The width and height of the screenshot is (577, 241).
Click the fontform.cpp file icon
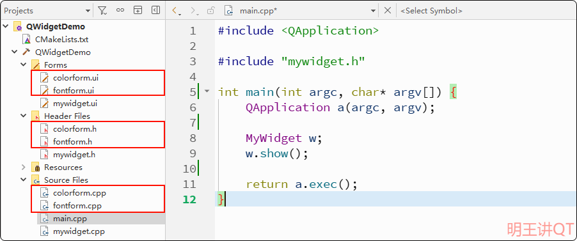[45, 206]
